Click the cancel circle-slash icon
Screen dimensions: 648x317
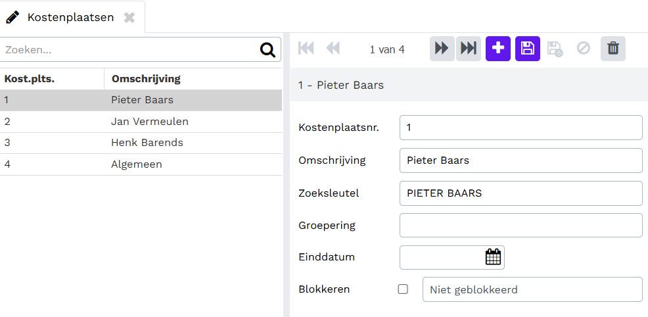[584, 49]
